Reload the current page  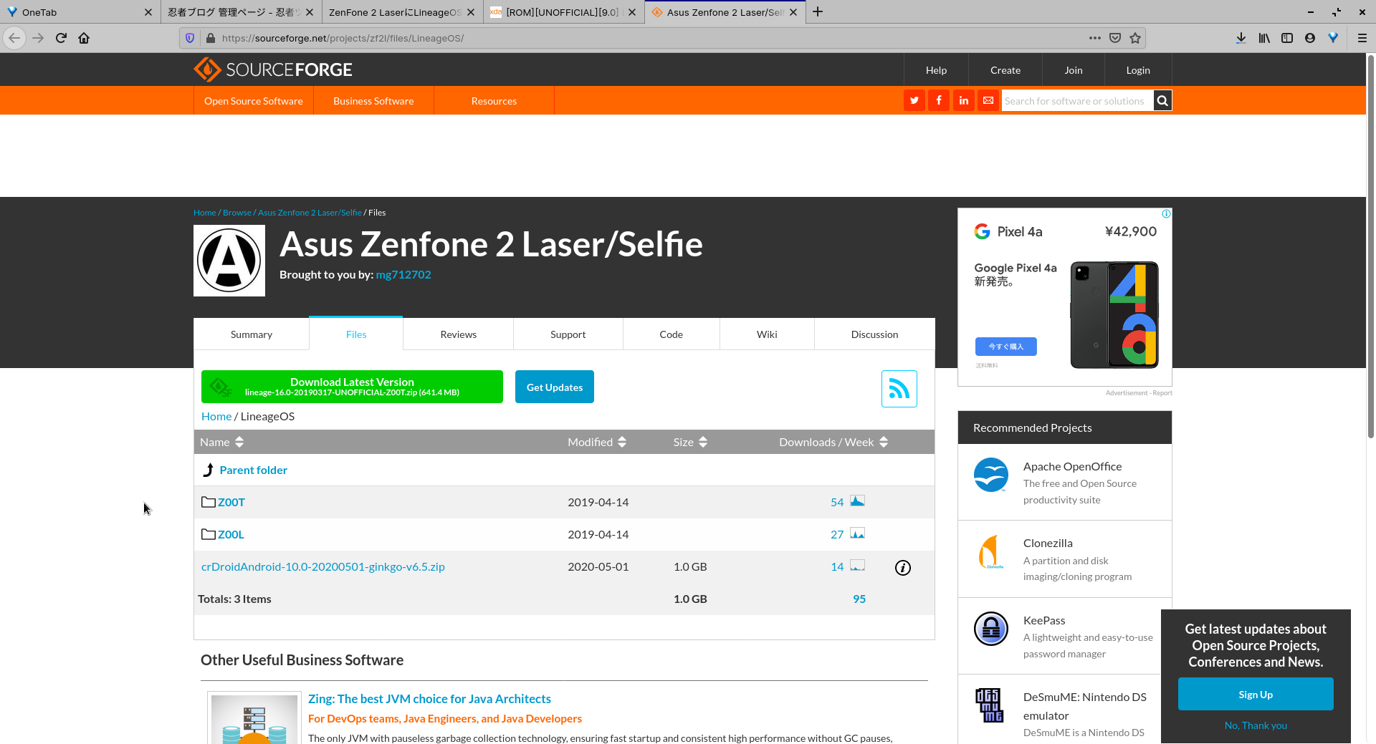pos(61,38)
